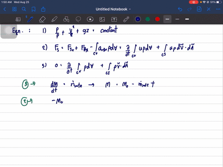Insert an image with the photo tool
Image resolution: width=223 pixels, height=167 pixels.
(102, 19)
